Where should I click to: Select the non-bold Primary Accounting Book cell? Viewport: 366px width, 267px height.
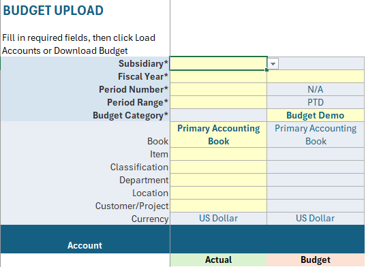[x=316, y=135]
